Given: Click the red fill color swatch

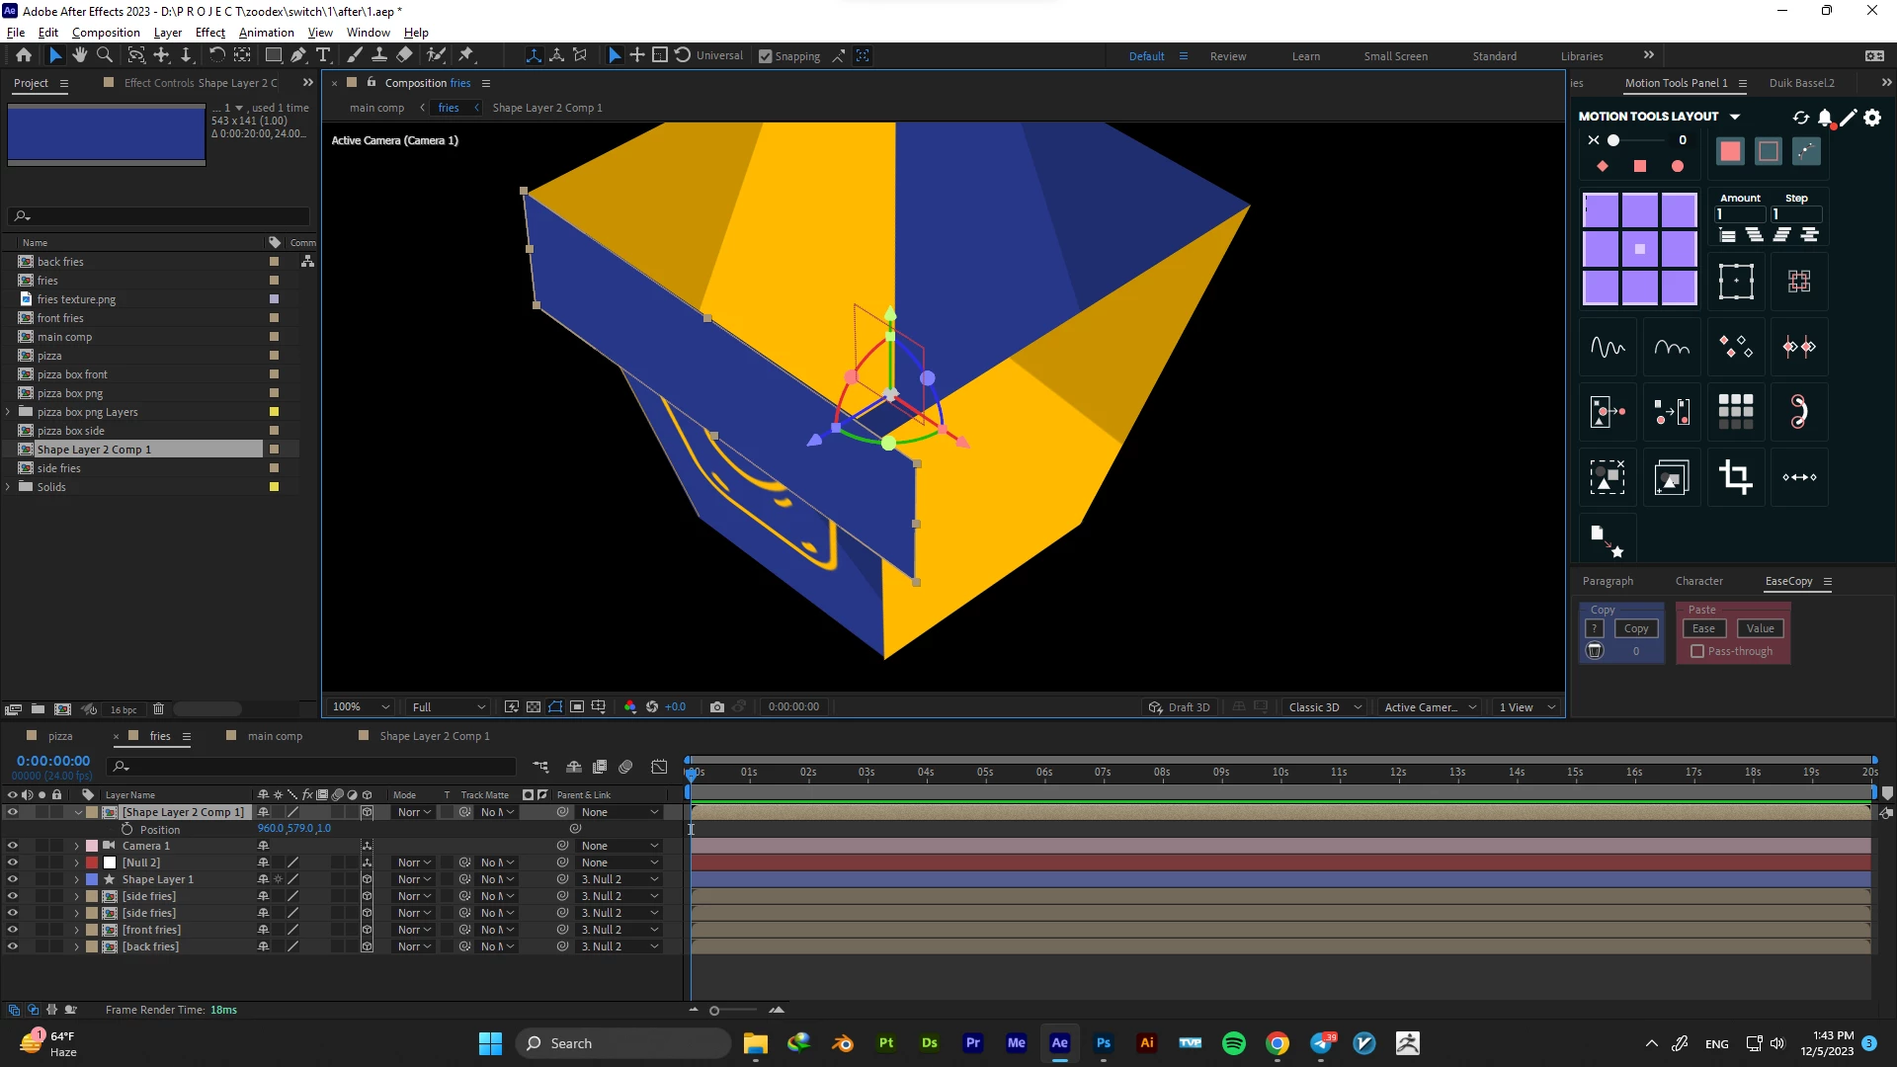Looking at the screenshot, I should (x=1730, y=151).
